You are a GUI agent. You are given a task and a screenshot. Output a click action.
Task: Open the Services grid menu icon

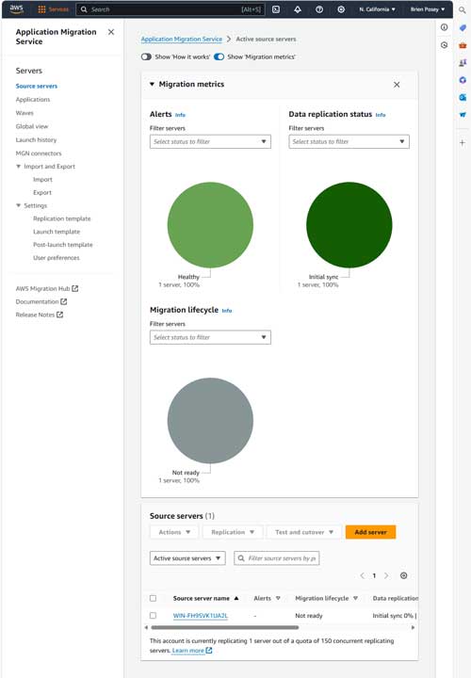tap(41, 9)
